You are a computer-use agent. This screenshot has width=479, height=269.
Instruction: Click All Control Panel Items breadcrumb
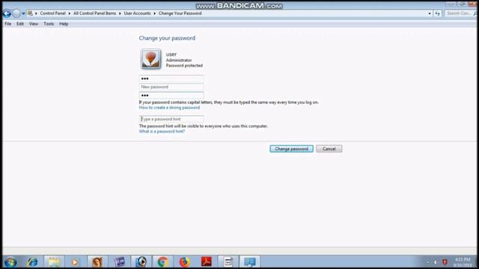(x=94, y=13)
